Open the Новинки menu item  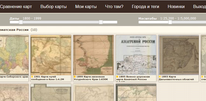pos(176,7)
